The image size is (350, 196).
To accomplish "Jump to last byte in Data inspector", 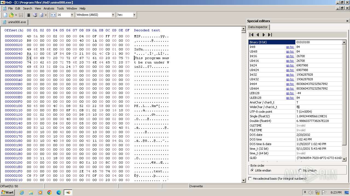I will coord(270,35).
